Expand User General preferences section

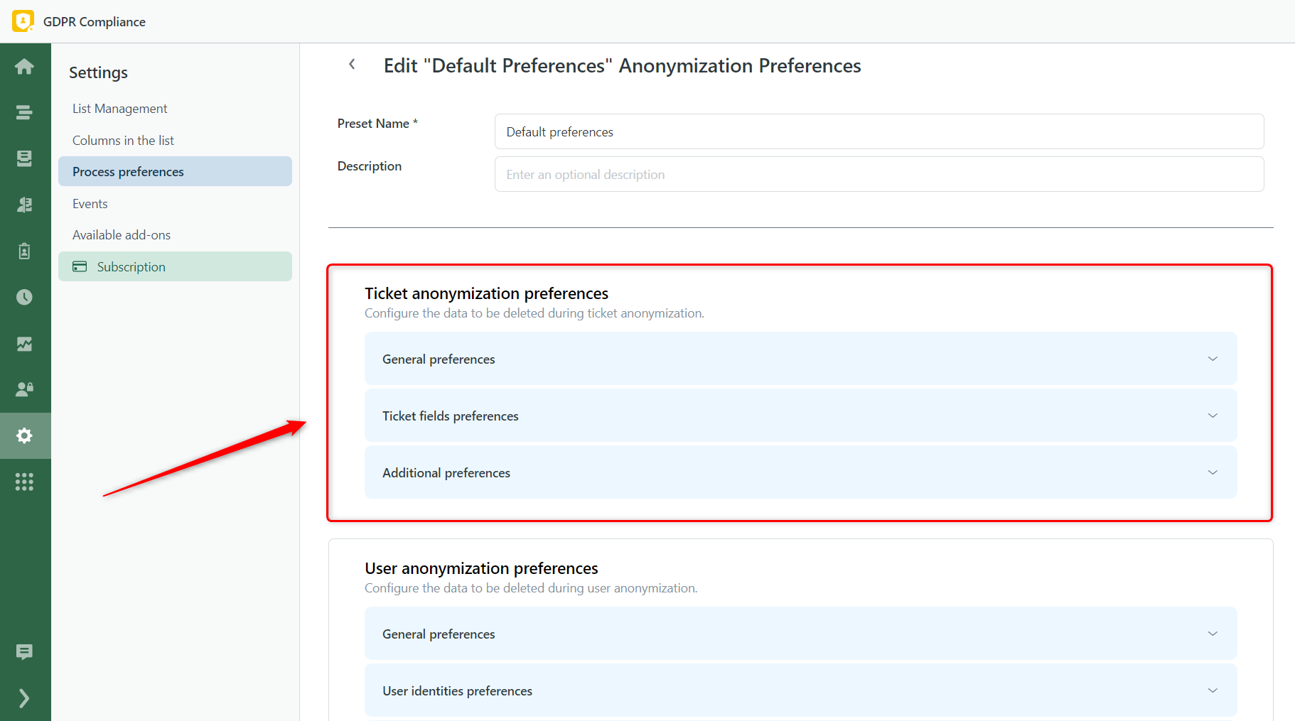tap(800, 634)
